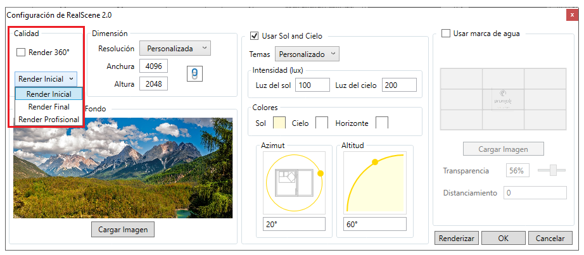The image size is (584, 255).
Task: Open the Sol color swatch
Action: 279,123
